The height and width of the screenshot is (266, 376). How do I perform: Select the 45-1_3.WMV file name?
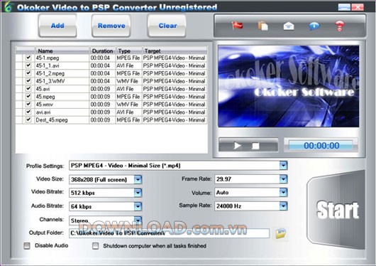pos(50,81)
